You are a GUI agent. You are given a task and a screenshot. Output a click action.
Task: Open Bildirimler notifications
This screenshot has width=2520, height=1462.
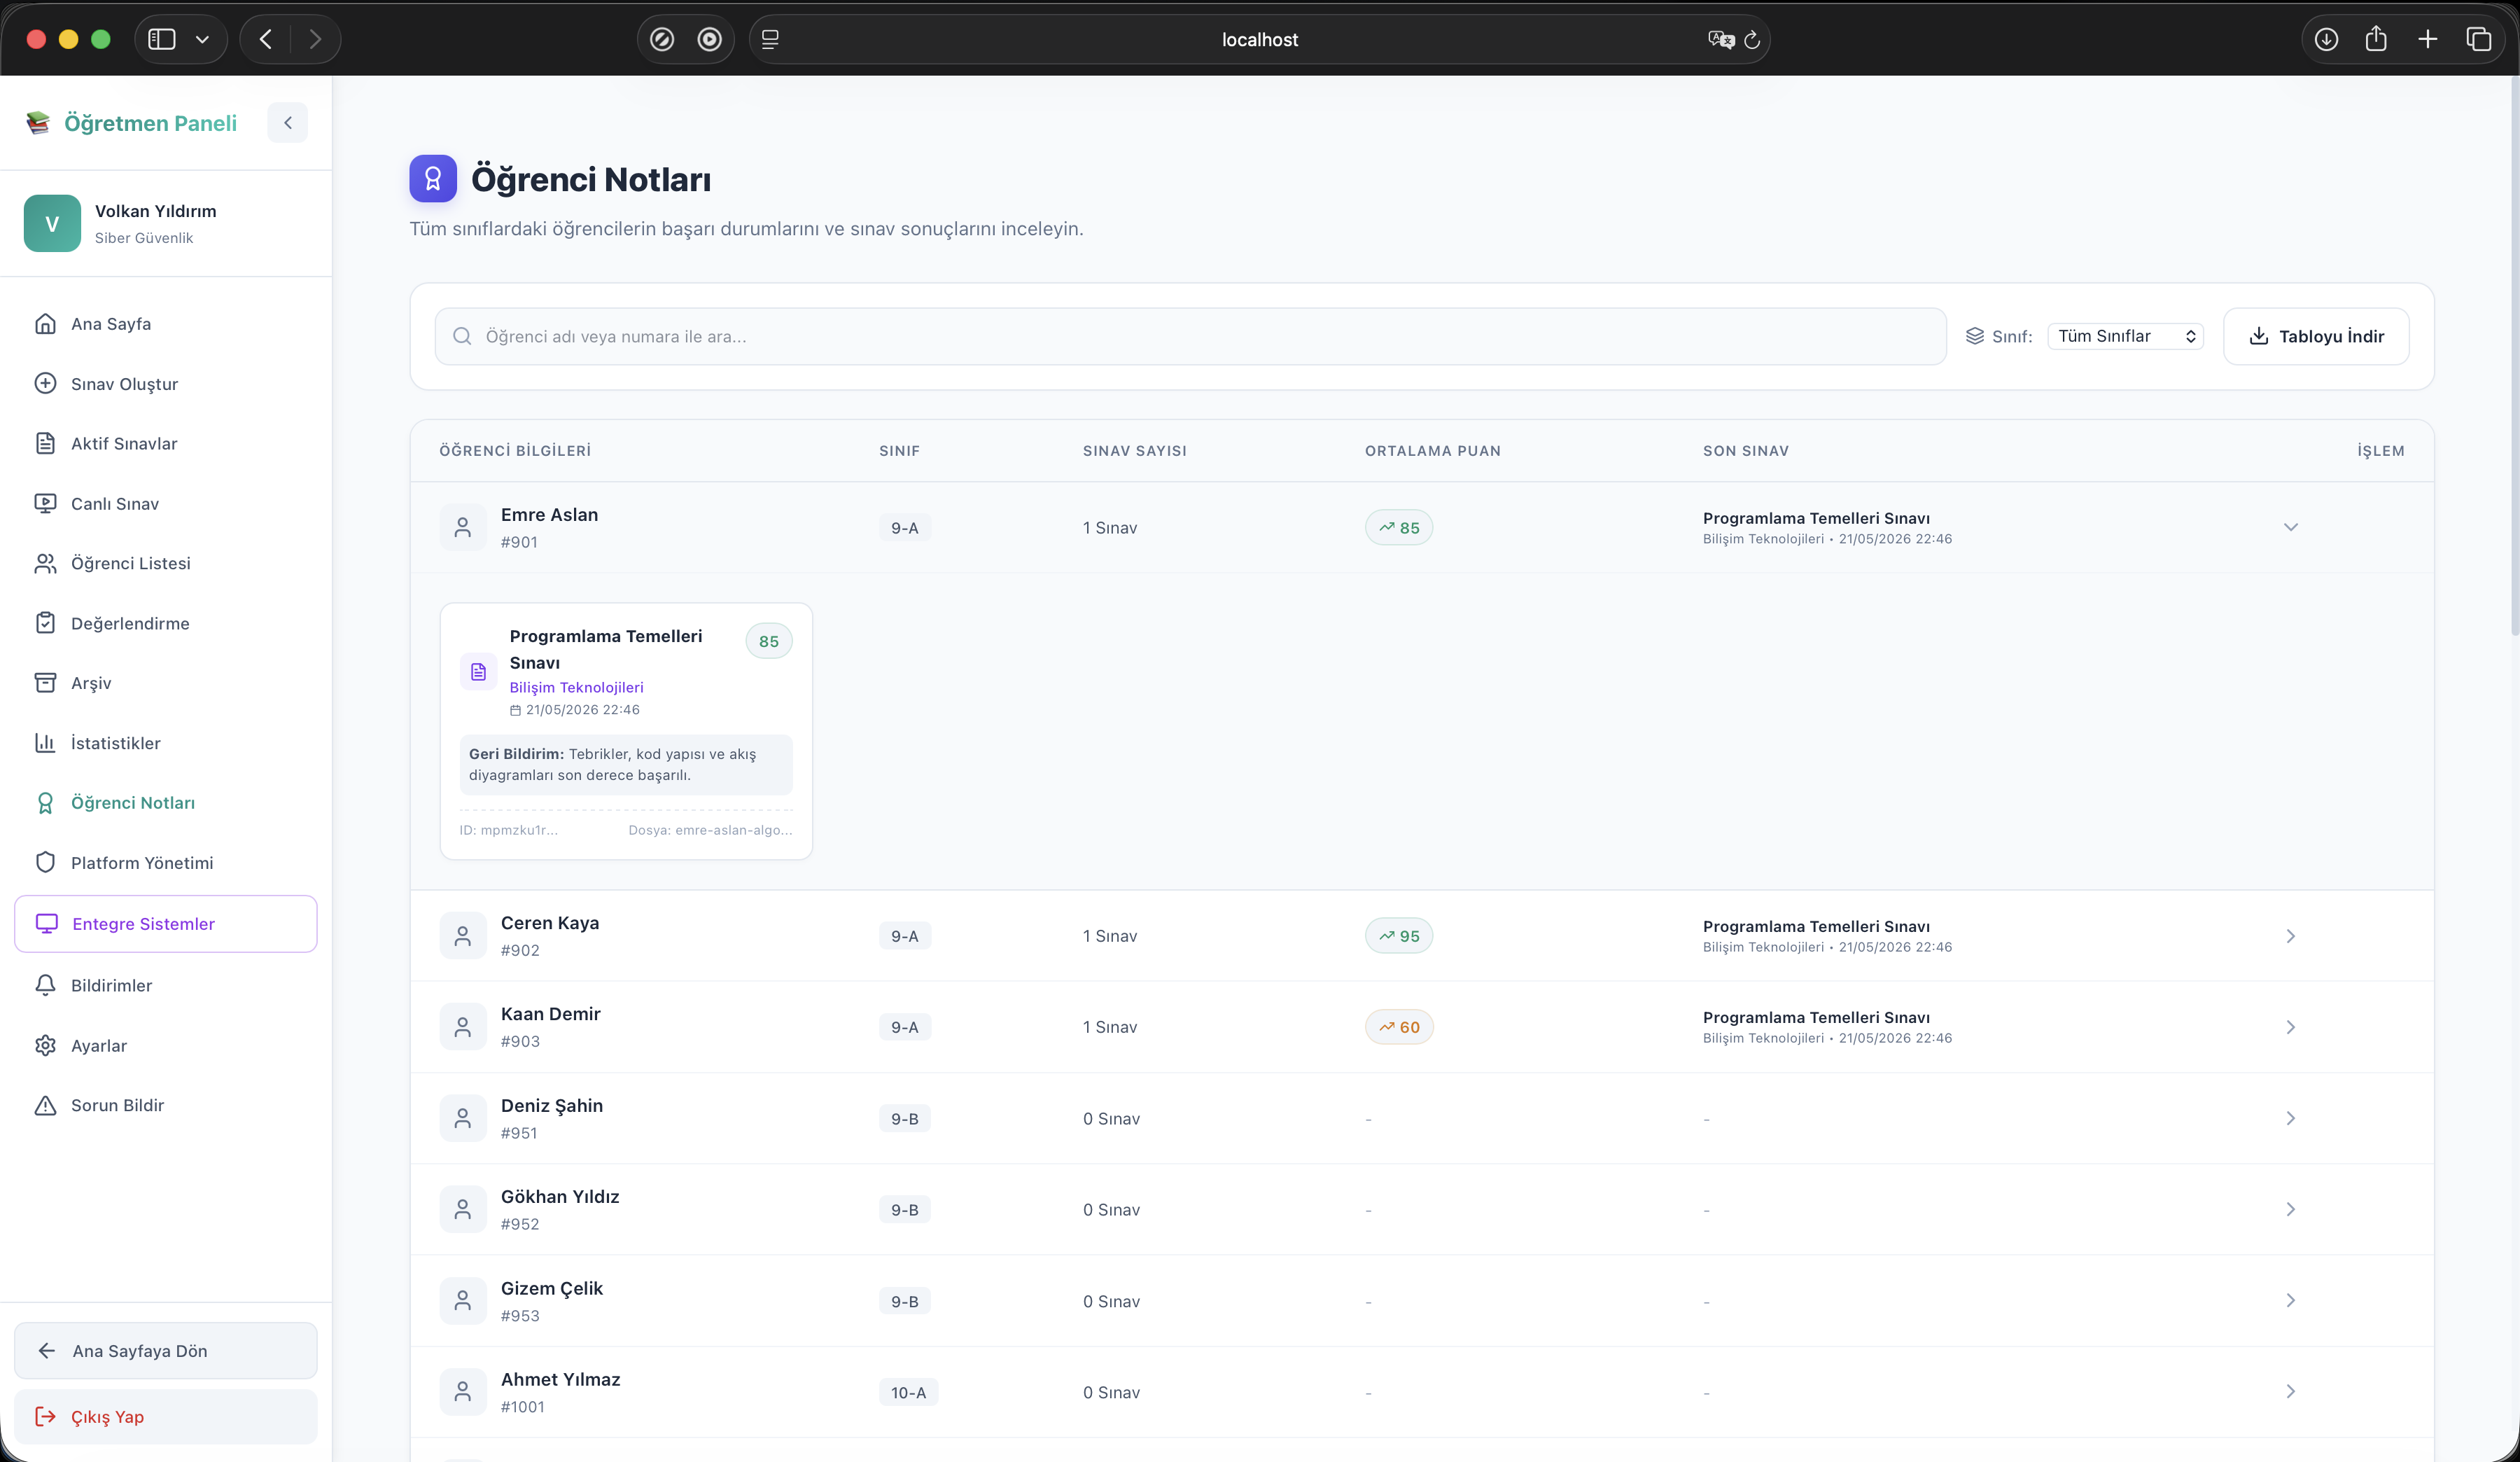(166, 985)
